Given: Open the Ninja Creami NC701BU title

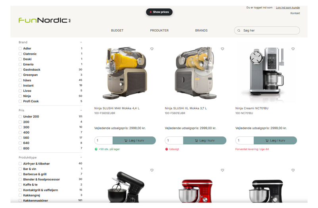Looking at the screenshot, I should pyautogui.click(x=252, y=108).
